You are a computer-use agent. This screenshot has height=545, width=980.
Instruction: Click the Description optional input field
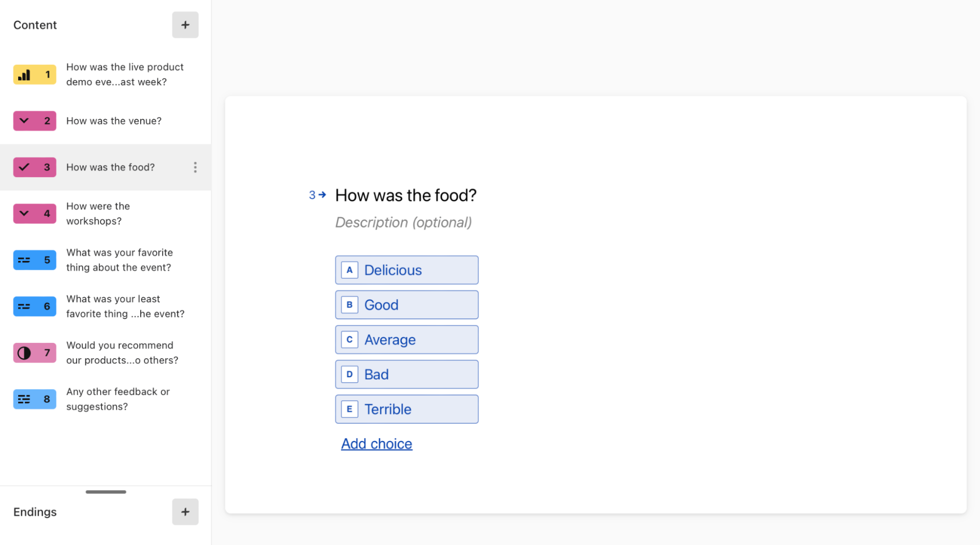[404, 222]
